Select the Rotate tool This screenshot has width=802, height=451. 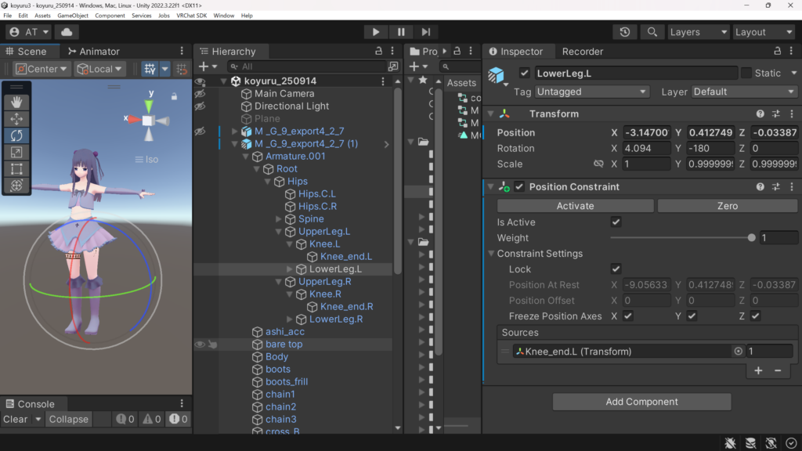(16, 135)
